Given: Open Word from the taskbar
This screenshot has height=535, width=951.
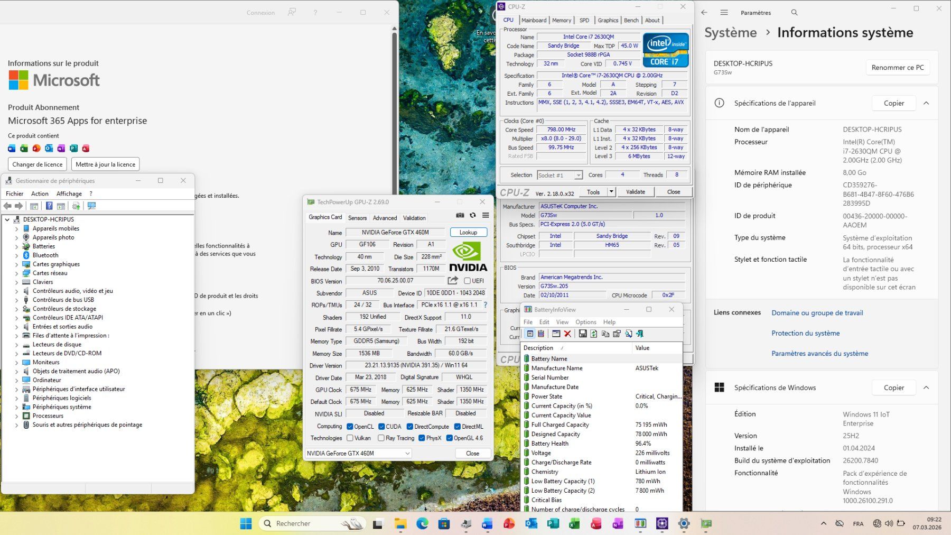Looking at the screenshot, I should (x=487, y=523).
